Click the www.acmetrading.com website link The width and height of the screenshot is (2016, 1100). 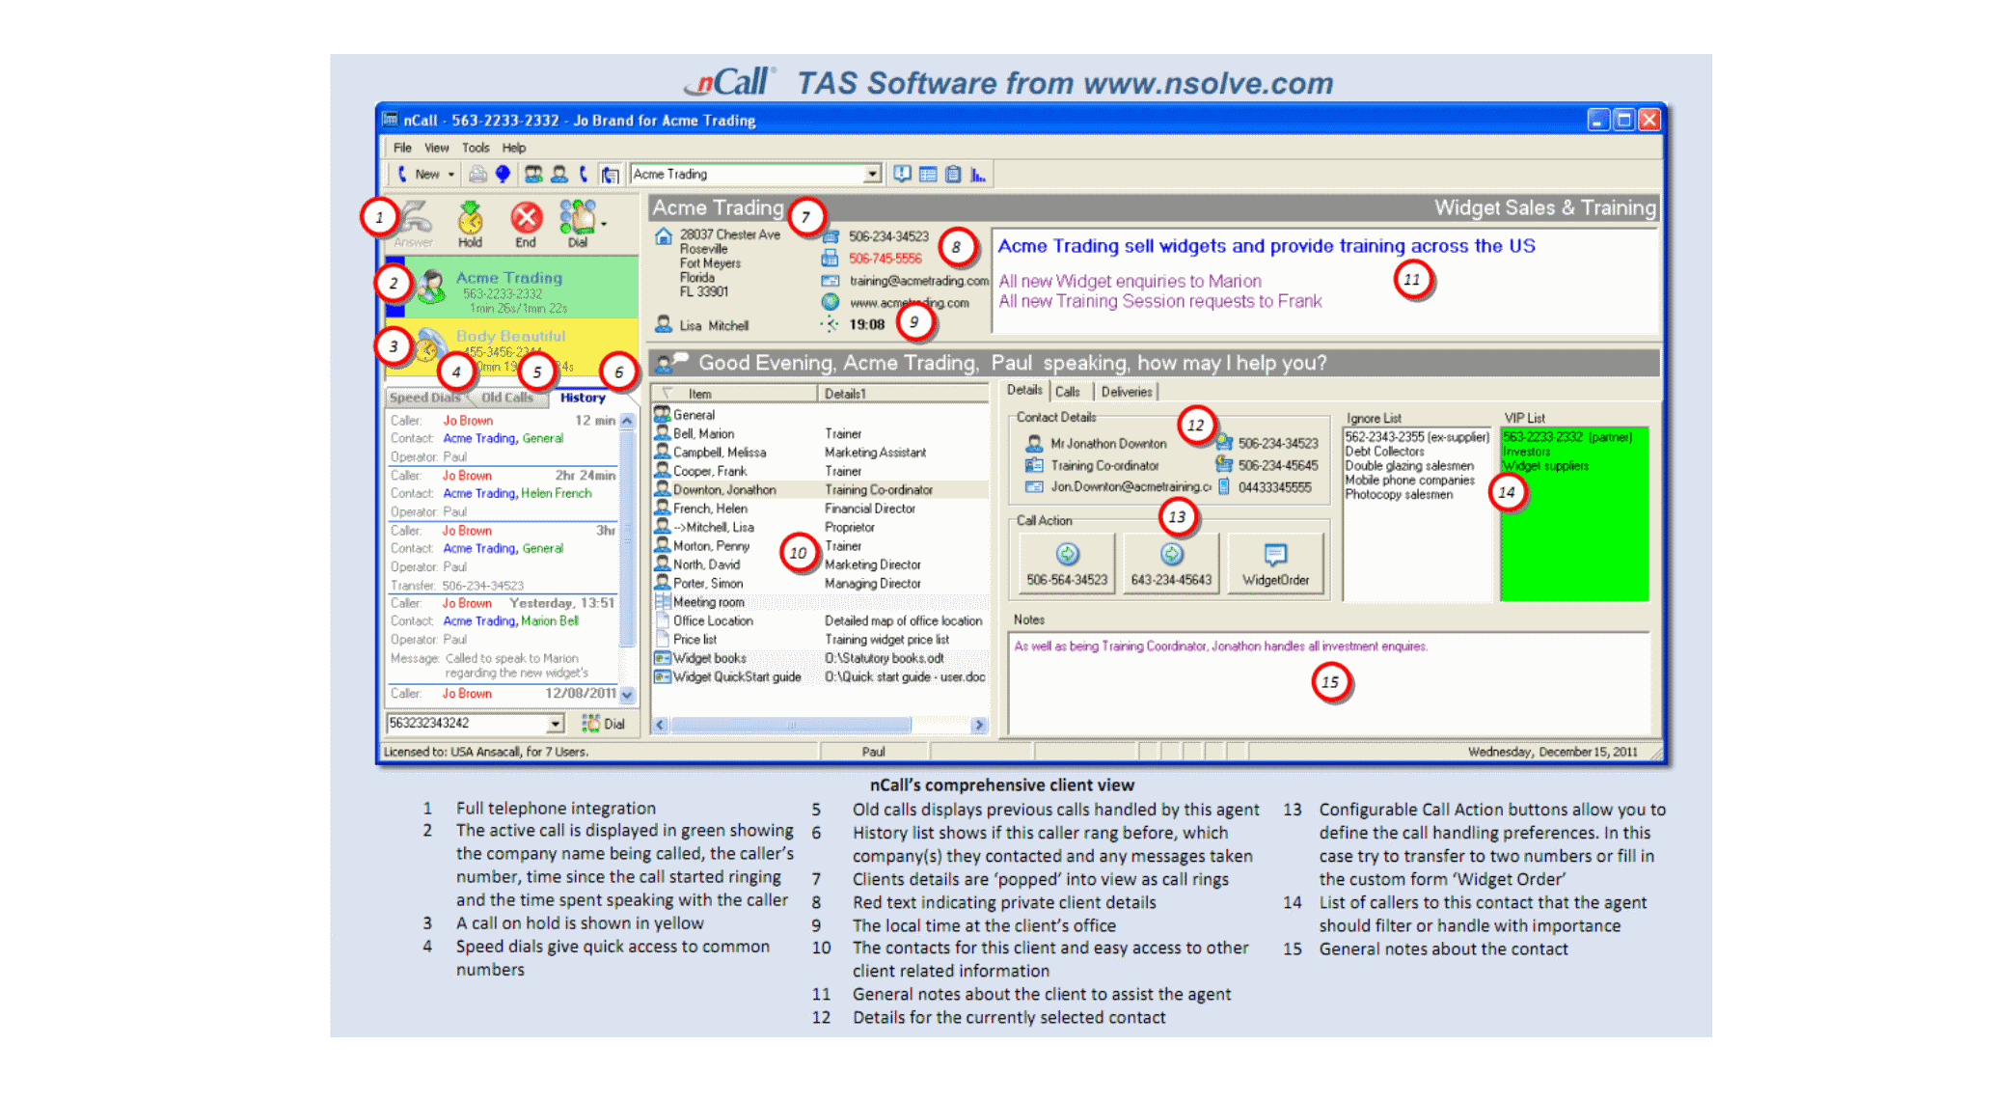[909, 303]
